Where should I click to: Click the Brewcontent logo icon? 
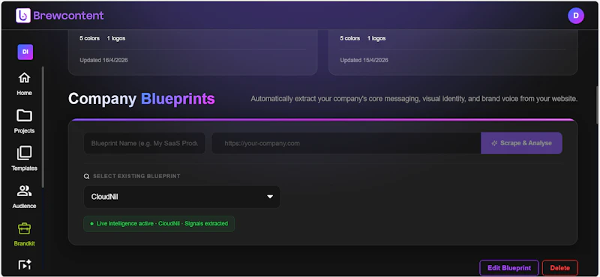point(23,16)
